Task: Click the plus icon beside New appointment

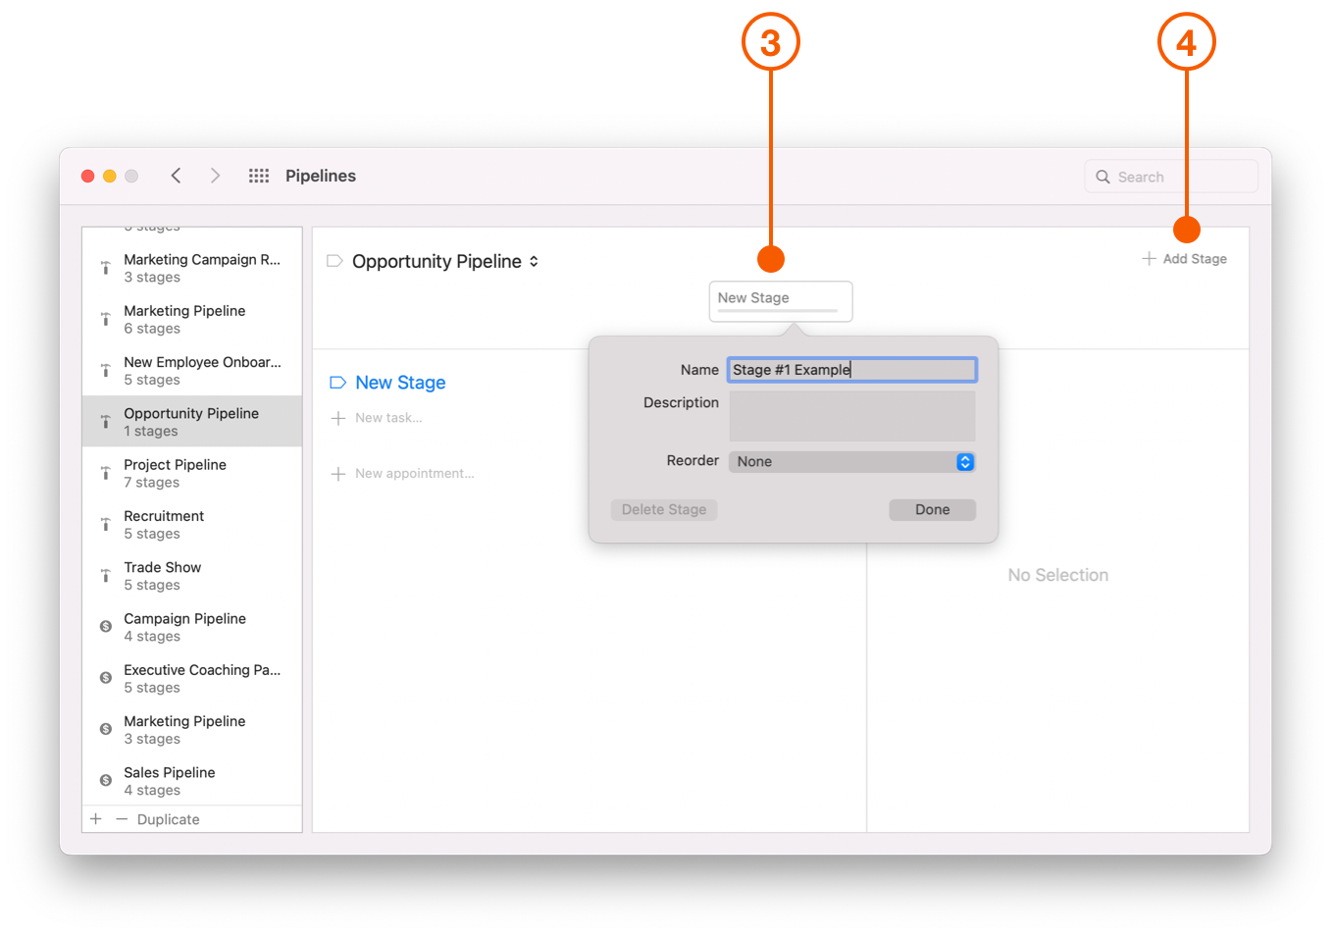Action: point(337,473)
